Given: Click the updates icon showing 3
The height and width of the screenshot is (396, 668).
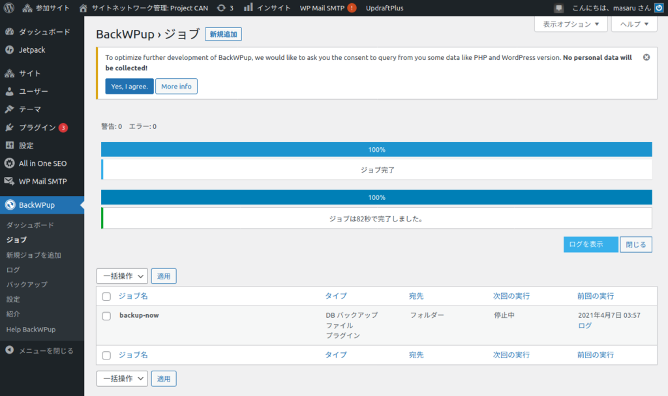Looking at the screenshot, I should coord(222,8).
